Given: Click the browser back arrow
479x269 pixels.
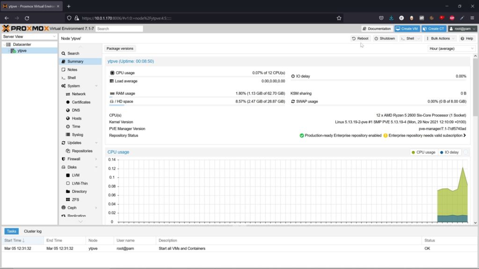Looking at the screenshot, I should pos(7,18).
